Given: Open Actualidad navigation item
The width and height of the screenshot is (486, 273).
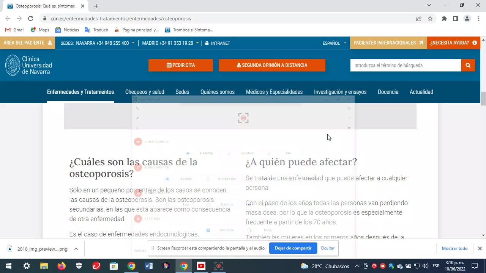Looking at the screenshot, I should pyautogui.click(x=421, y=92).
